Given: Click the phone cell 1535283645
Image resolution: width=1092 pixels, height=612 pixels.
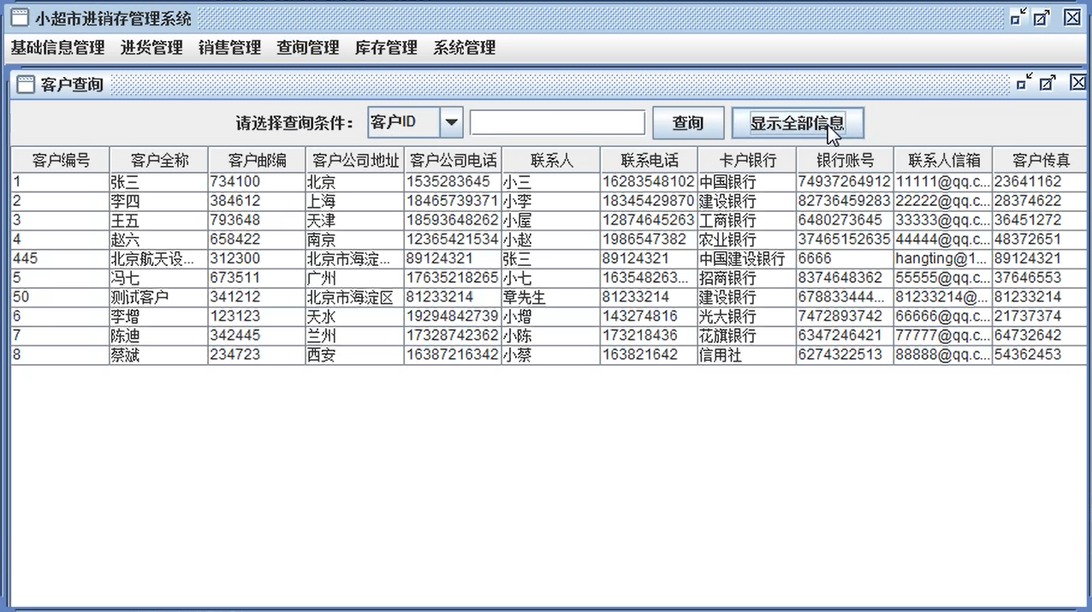Looking at the screenshot, I should pos(453,182).
